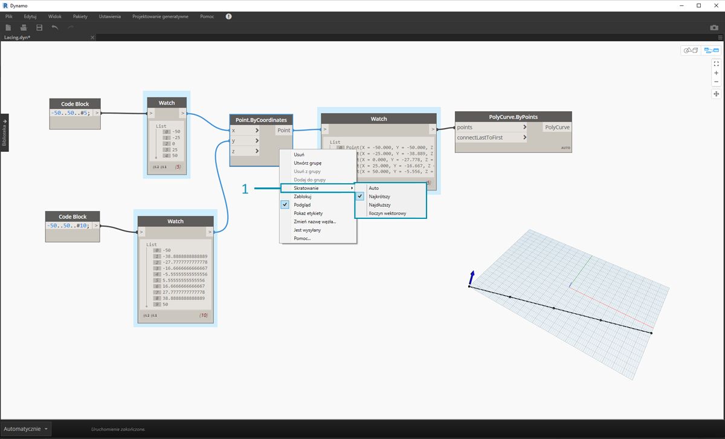Click the Point output port
This screenshot has height=439, width=725.
tap(284, 130)
